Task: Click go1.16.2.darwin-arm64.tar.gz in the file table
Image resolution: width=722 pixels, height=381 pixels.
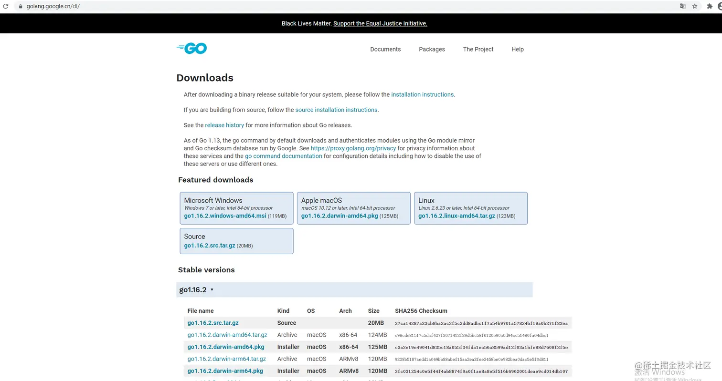Action: tap(227, 359)
